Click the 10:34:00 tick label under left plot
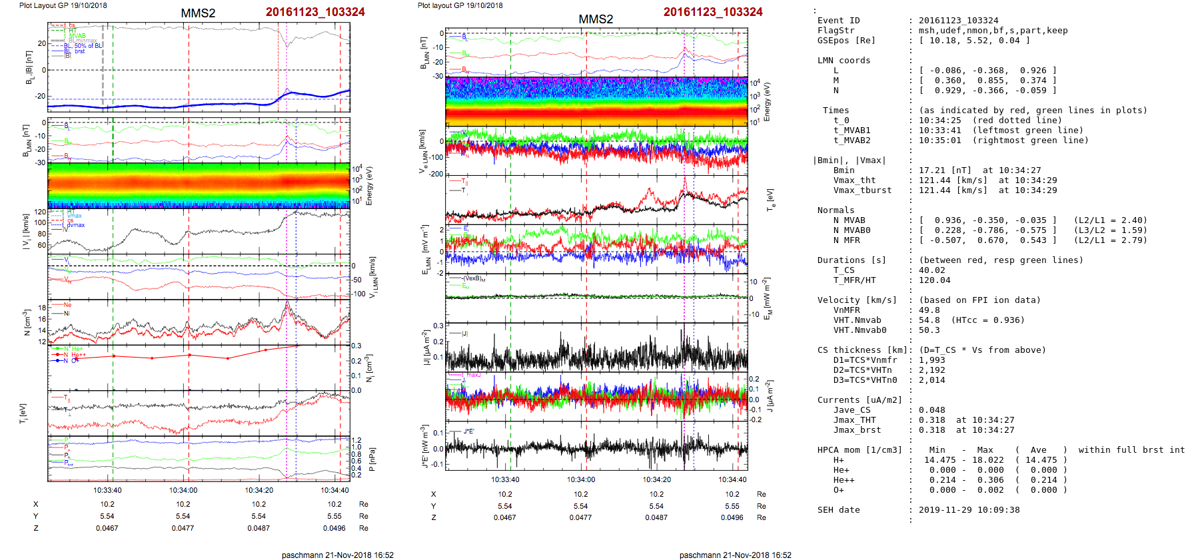This screenshot has width=1202, height=560. 183,491
